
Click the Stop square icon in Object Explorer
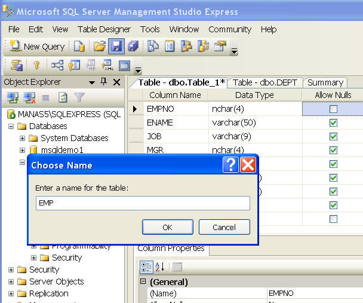(x=46, y=98)
